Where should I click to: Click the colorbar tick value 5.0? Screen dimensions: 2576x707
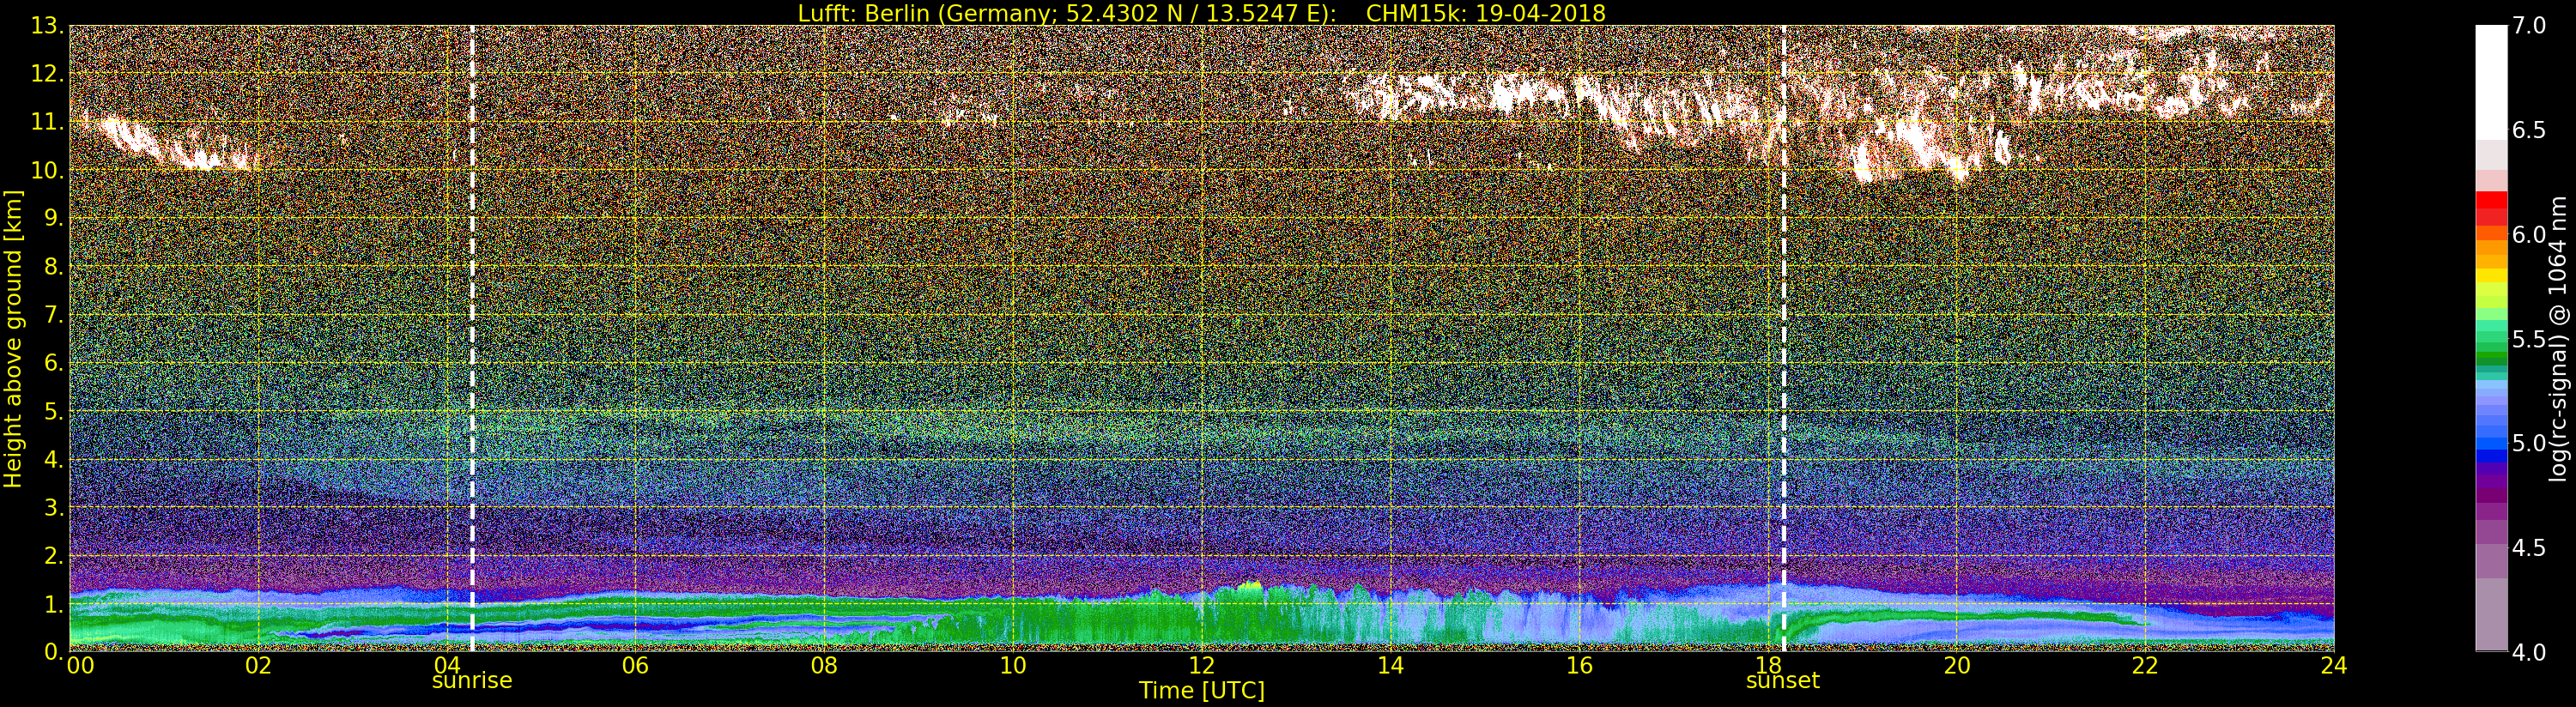[2528, 443]
